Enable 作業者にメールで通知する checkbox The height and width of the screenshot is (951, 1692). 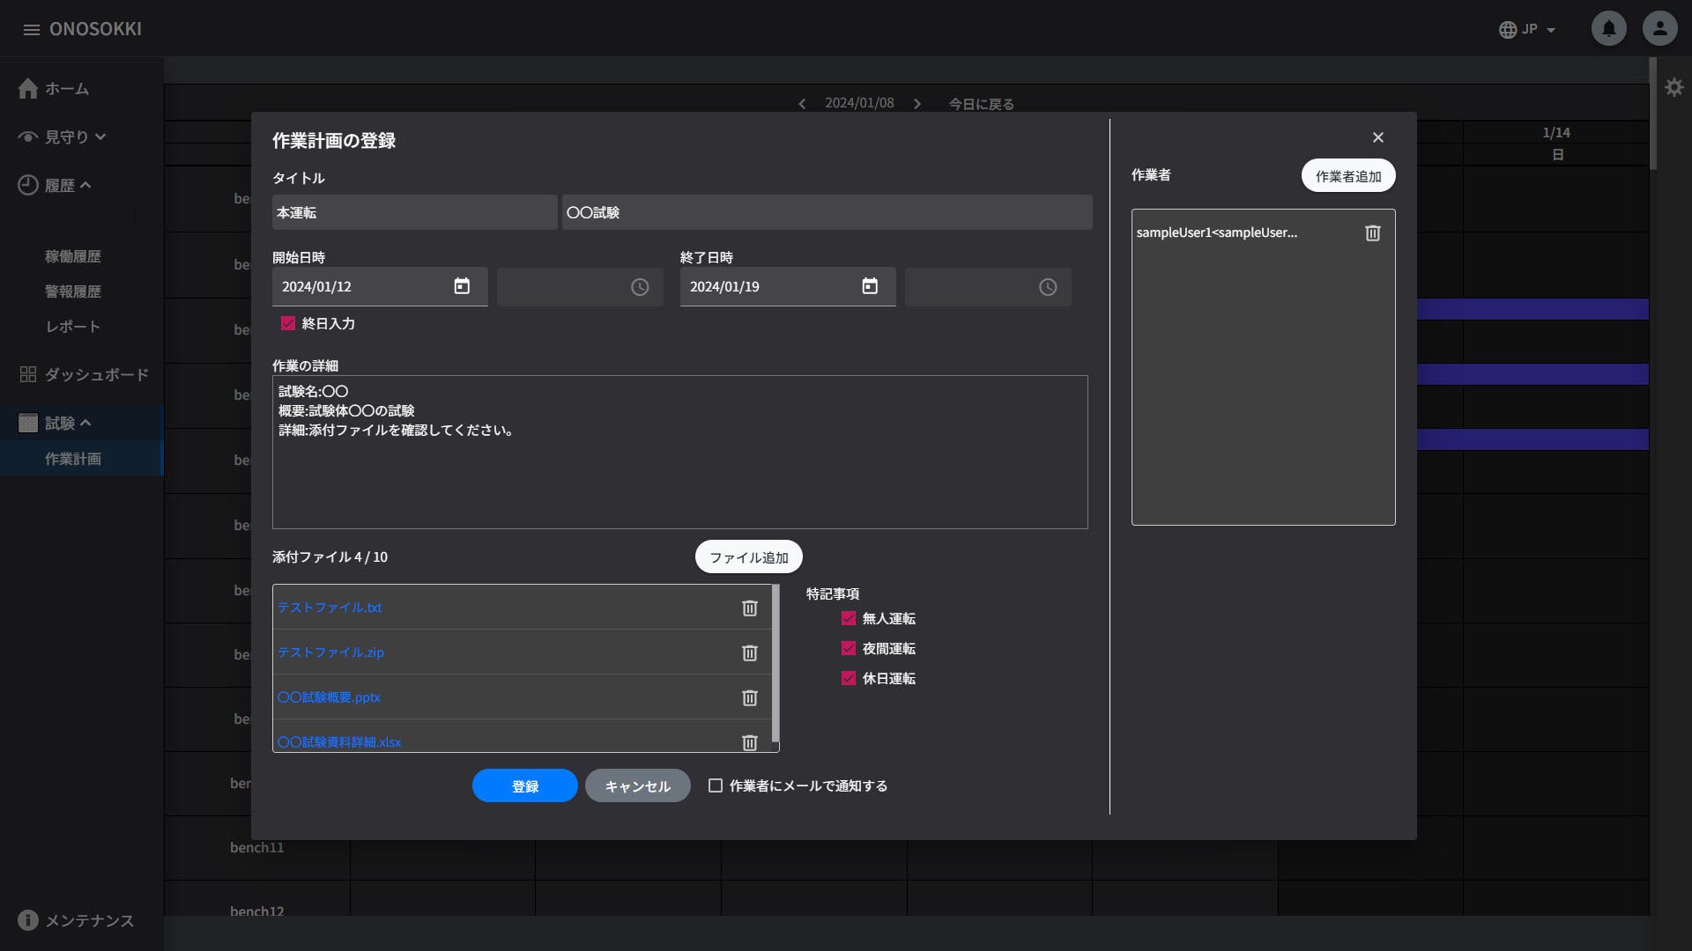click(716, 785)
